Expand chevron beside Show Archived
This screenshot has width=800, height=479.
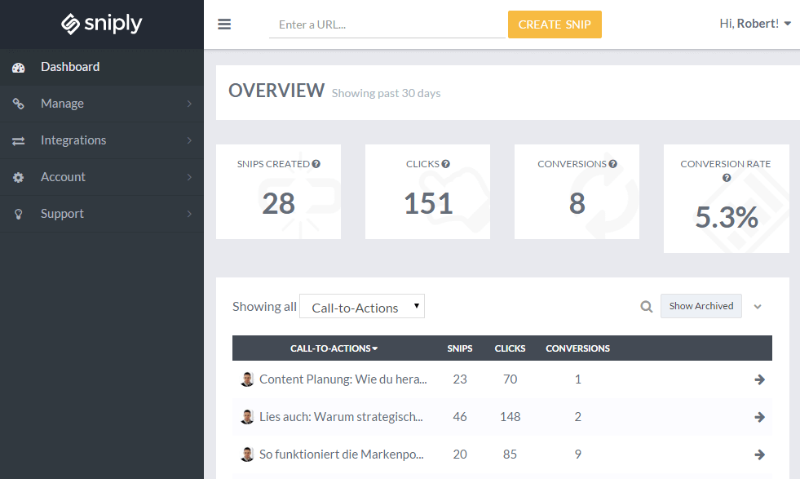(x=758, y=307)
